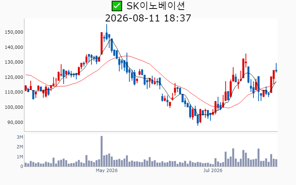This screenshot has height=185, width=296.
Task: Select the 1M volume axis label
Action: point(20,157)
